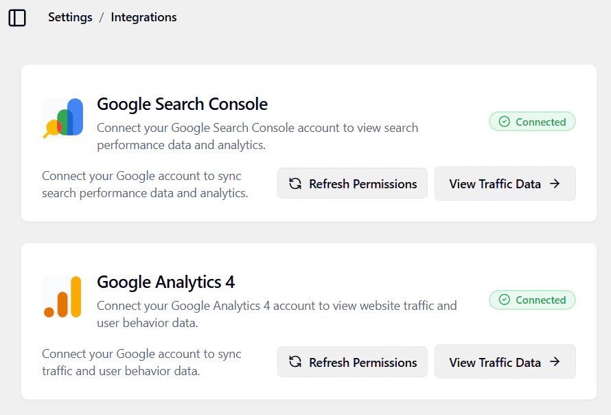View Traffic Data for Google Search Console
Image resolution: width=611 pixels, height=415 pixels.
point(505,183)
